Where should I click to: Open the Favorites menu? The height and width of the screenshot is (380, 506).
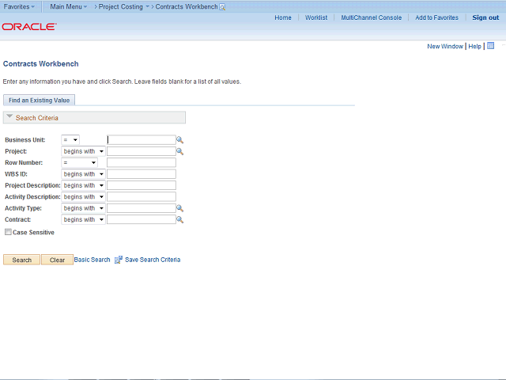click(19, 6)
